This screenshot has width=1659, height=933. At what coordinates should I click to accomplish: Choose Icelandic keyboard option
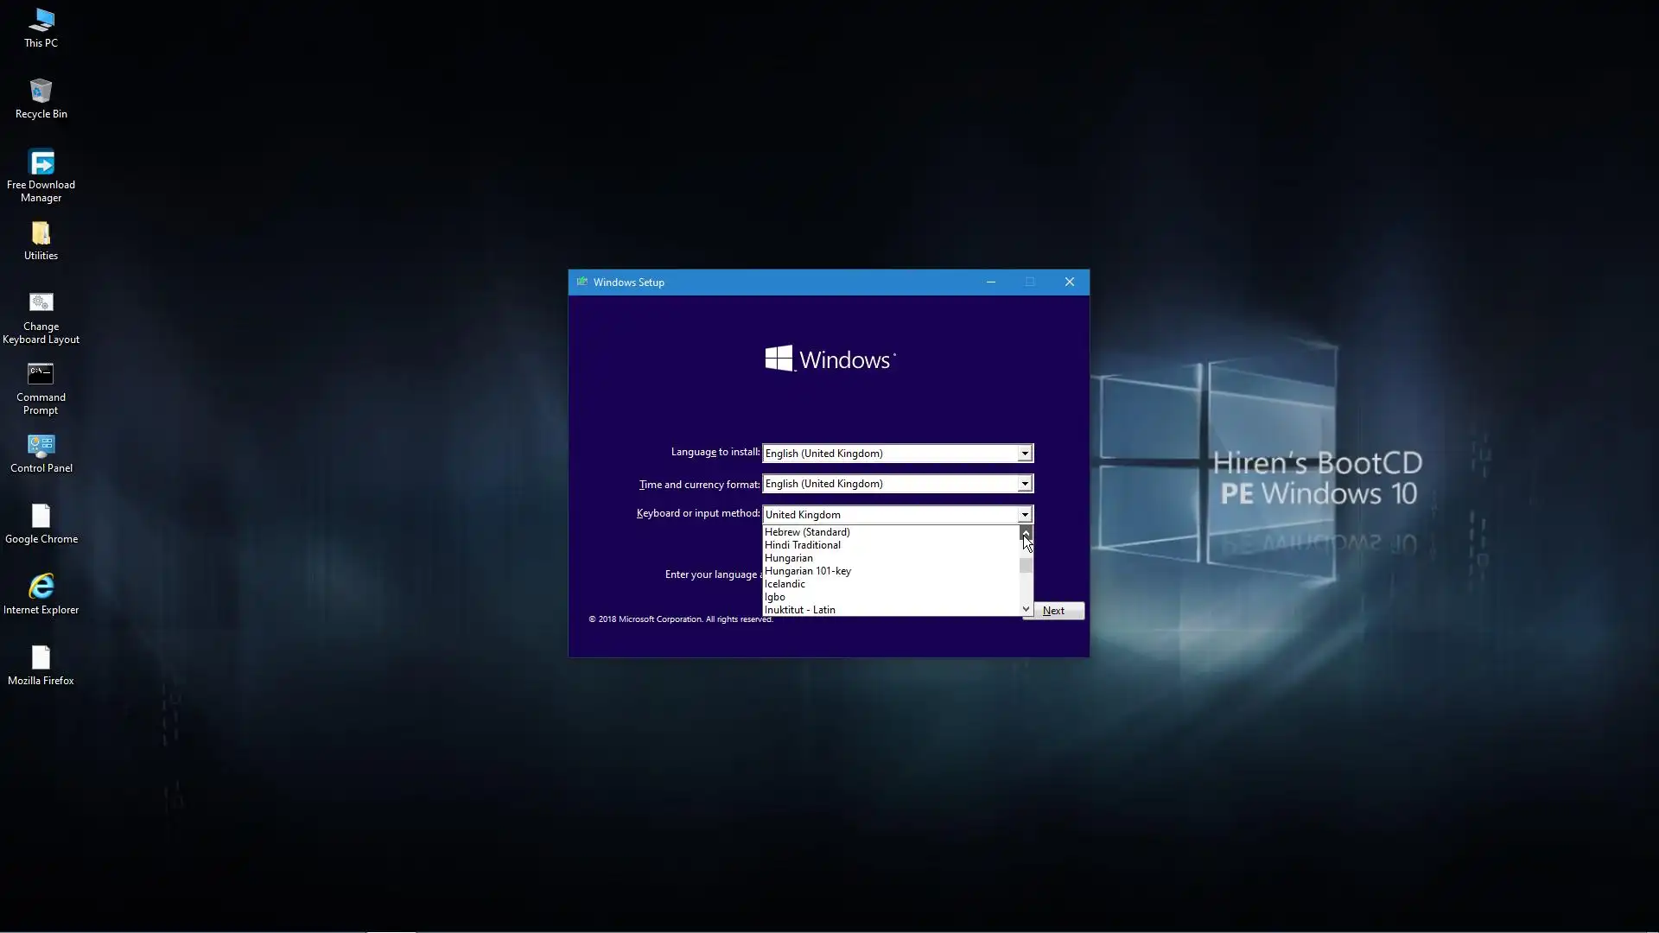[x=785, y=584]
